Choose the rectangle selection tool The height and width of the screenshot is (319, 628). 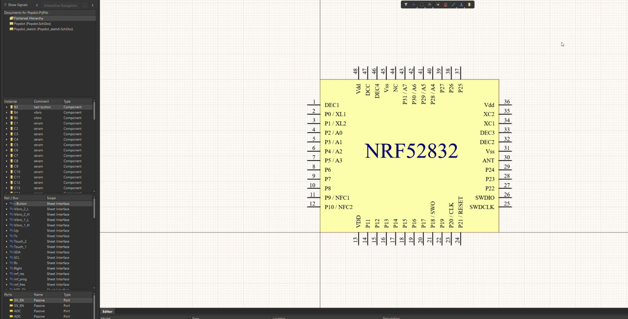[x=422, y=5]
